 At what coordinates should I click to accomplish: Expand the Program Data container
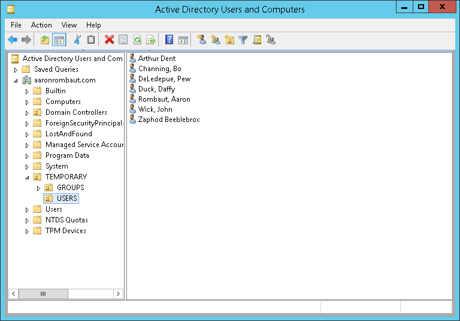point(27,156)
